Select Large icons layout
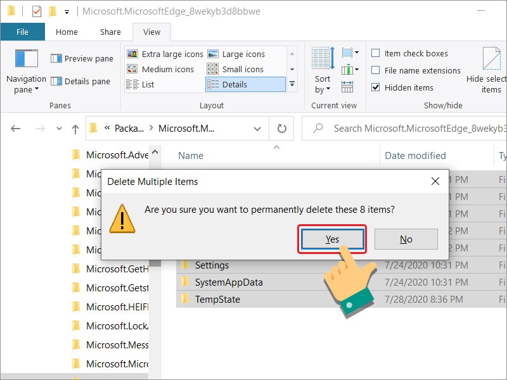 (x=236, y=54)
